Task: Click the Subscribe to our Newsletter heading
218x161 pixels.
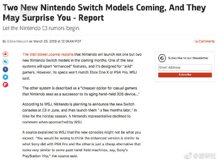Action: 188,58
